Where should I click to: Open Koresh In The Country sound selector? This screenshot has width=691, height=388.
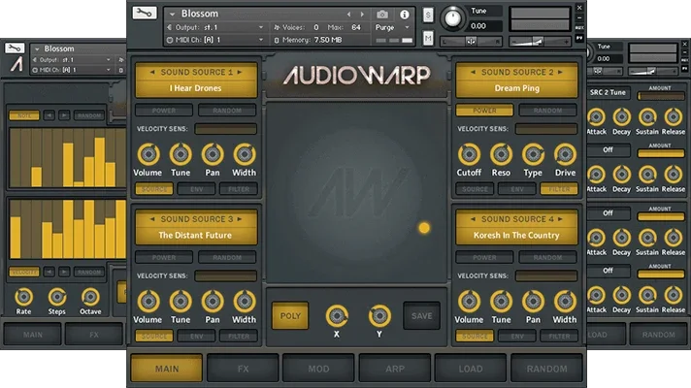pyautogui.click(x=516, y=235)
